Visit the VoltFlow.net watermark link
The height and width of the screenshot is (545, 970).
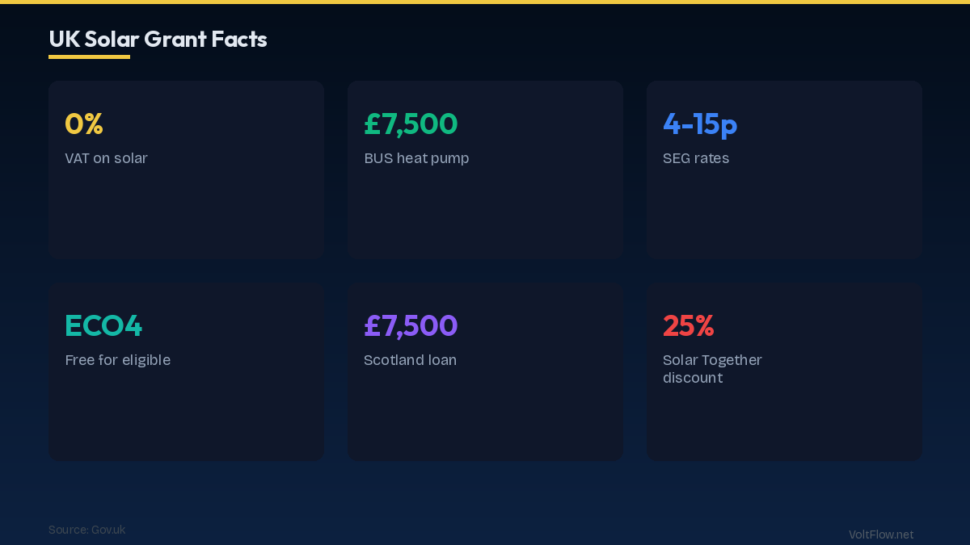pos(881,535)
